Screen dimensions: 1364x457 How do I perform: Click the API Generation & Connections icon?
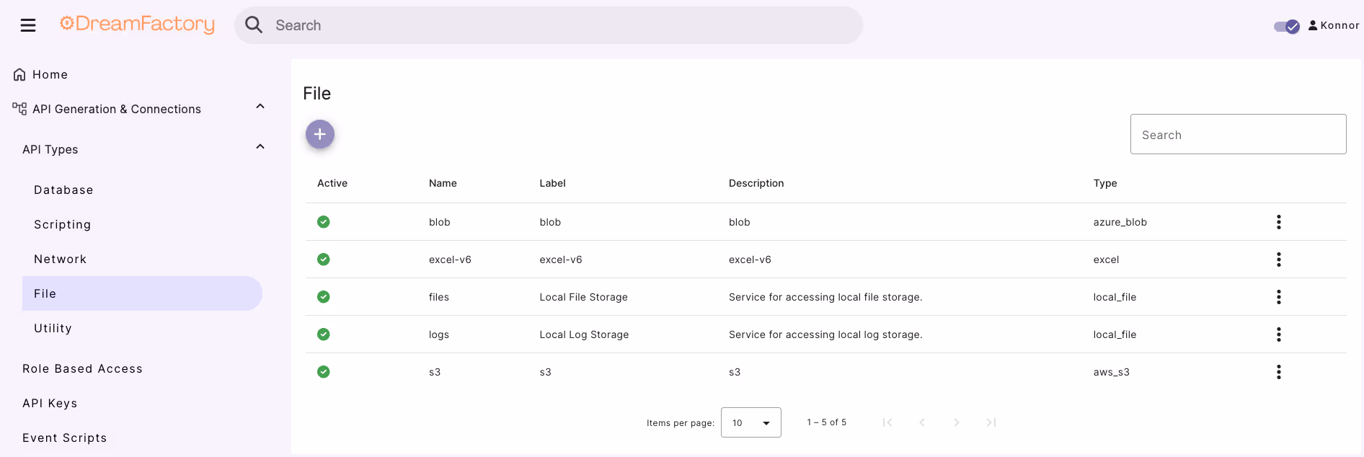[19, 109]
